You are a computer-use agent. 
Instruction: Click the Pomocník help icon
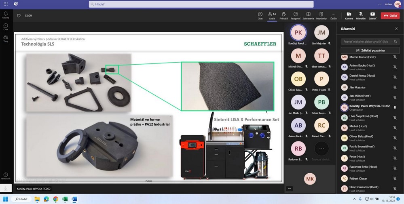point(6,175)
